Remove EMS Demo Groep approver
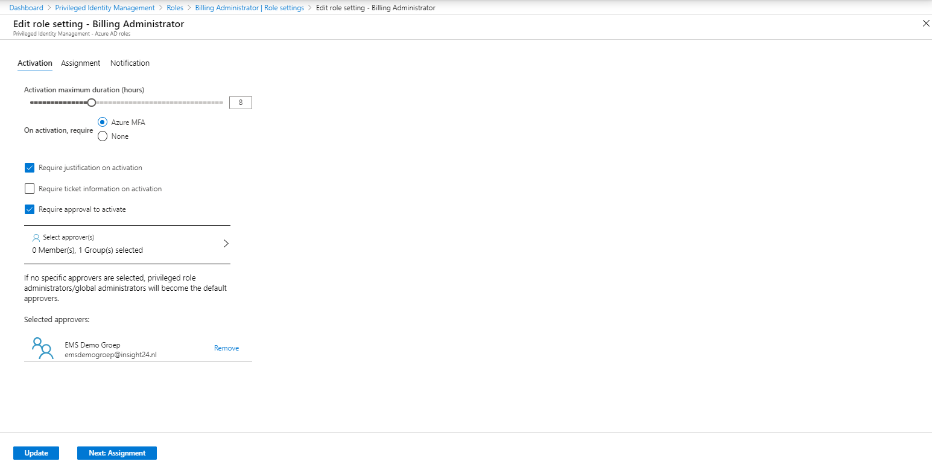This screenshot has width=932, height=473. (227, 348)
